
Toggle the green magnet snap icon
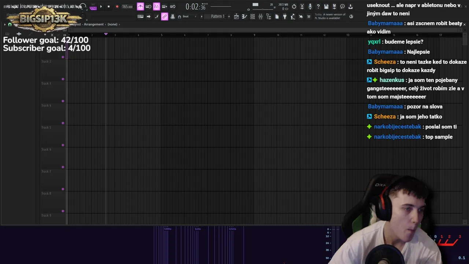point(10,25)
